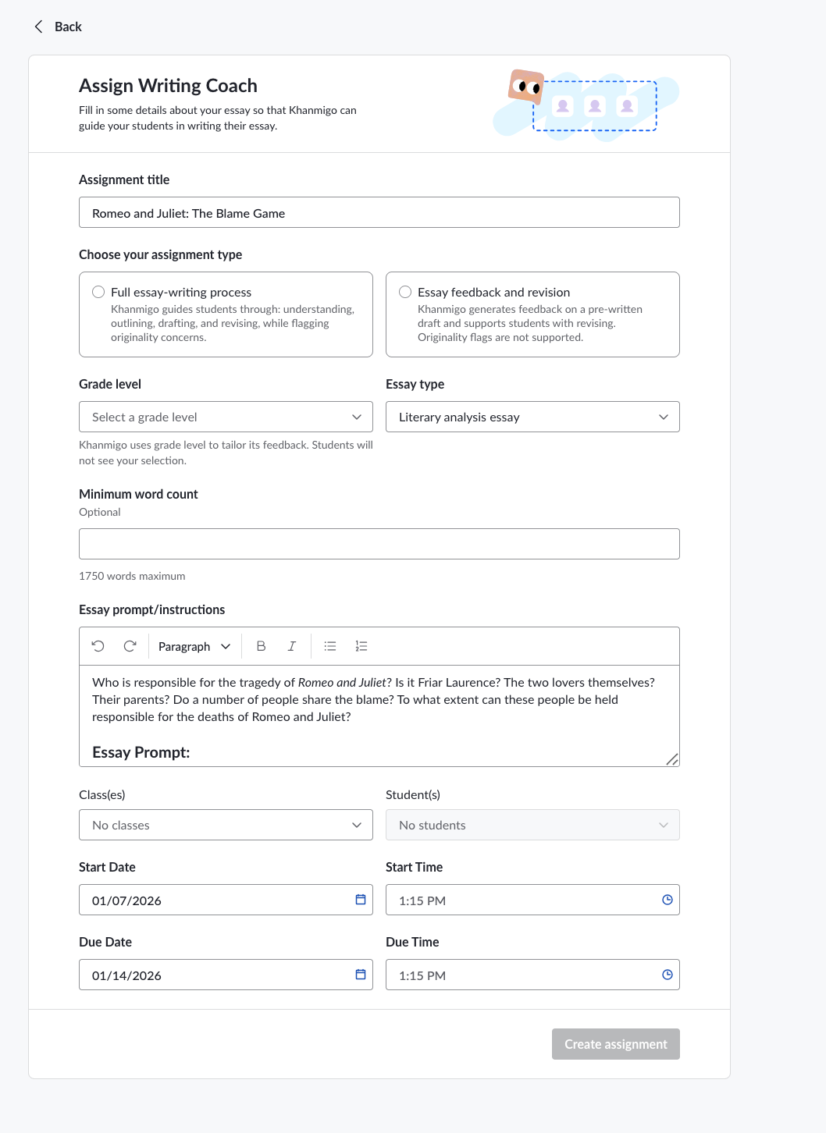Open the Paragraph style menu in the editor
This screenshot has width=826, height=1133.
[x=193, y=645]
